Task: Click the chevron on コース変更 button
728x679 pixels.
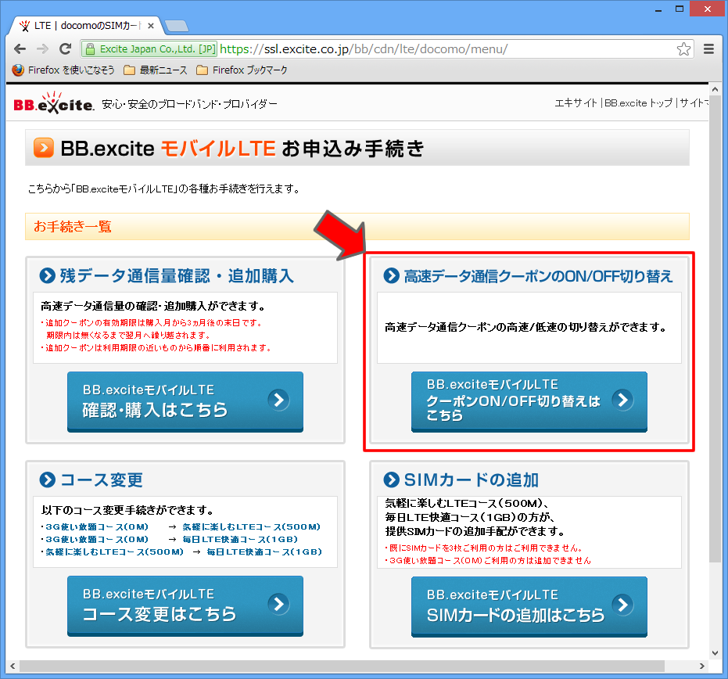Action: (x=278, y=604)
